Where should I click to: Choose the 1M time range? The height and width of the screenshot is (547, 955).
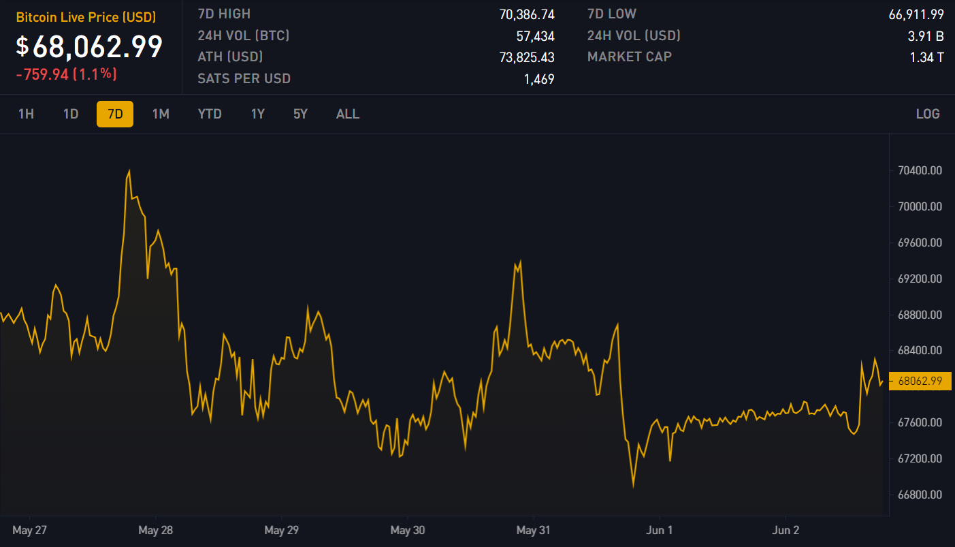pyautogui.click(x=161, y=114)
